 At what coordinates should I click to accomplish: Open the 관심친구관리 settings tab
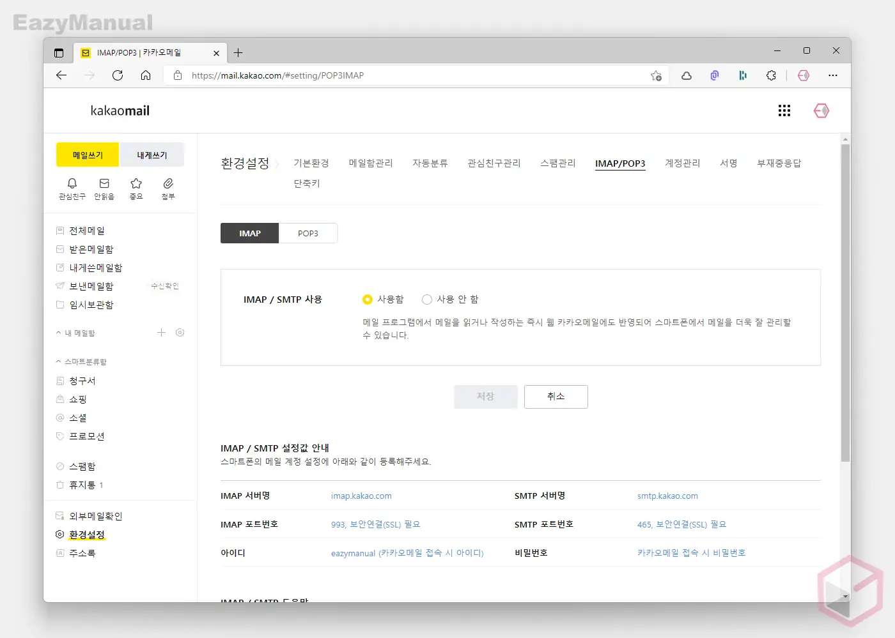coord(494,163)
